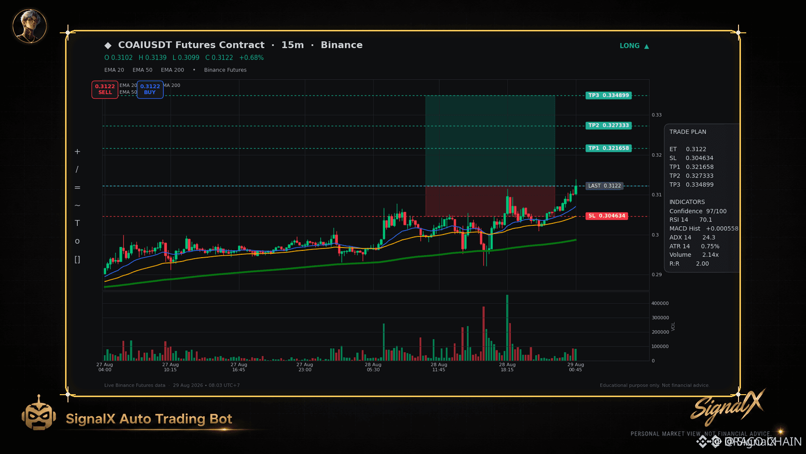The width and height of the screenshot is (806, 454).
Task: Click the SL 0.304634 trade plan row
Action: click(691, 158)
